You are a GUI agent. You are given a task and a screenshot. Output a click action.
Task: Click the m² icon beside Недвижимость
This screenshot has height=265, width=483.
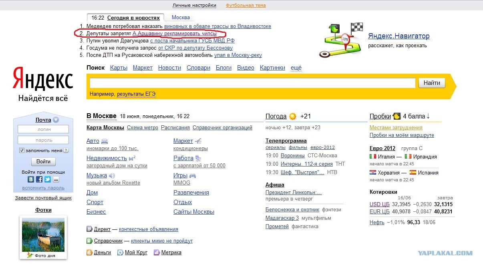(132, 158)
